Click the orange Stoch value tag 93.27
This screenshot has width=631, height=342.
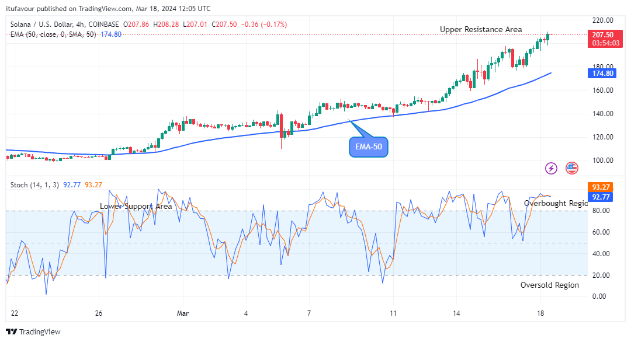tap(601, 187)
